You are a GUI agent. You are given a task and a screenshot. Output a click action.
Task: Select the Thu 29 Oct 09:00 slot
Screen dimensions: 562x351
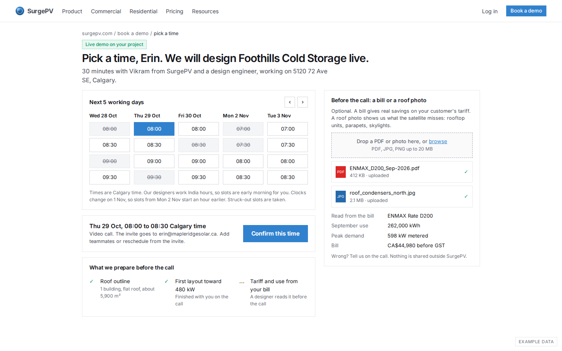click(154, 161)
